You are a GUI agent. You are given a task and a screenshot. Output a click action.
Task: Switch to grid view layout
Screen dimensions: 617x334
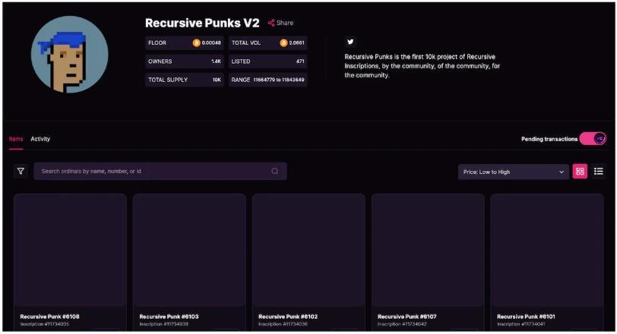point(580,172)
